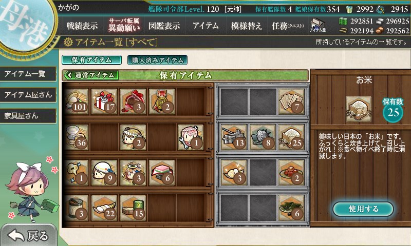Go back to 通常アイテム page
This screenshot has height=246, width=411.
[x=91, y=75]
